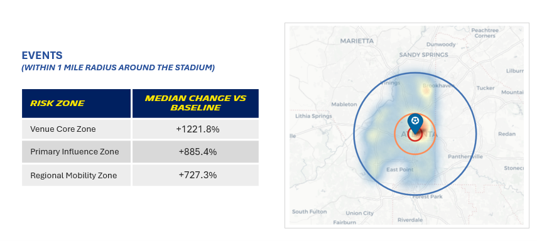Click the Lithia Springs map label
Screen dimensions: 537x241
click(x=313, y=116)
